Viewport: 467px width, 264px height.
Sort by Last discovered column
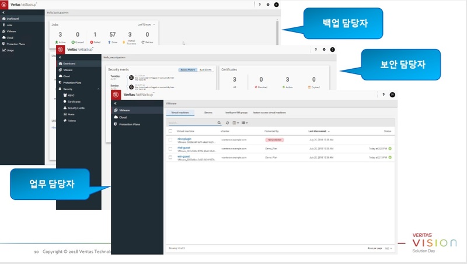point(319,131)
